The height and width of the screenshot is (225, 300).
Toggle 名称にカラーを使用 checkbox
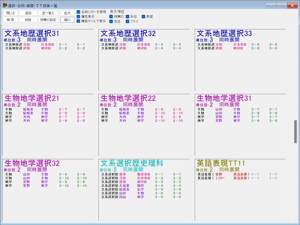tap(78, 12)
